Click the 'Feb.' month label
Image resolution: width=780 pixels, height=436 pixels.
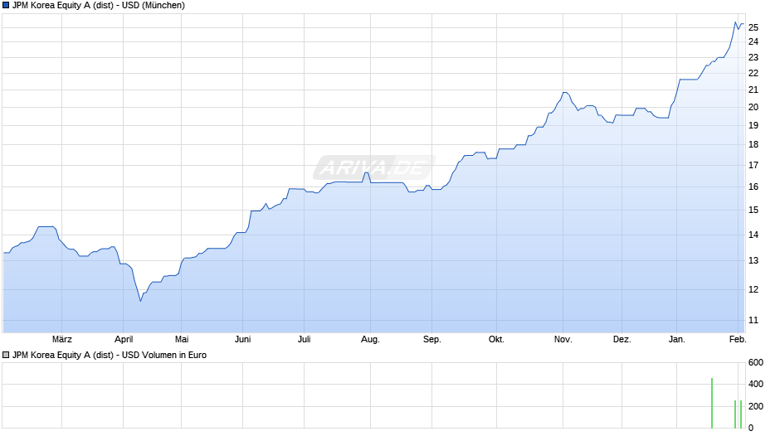tap(738, 339)
